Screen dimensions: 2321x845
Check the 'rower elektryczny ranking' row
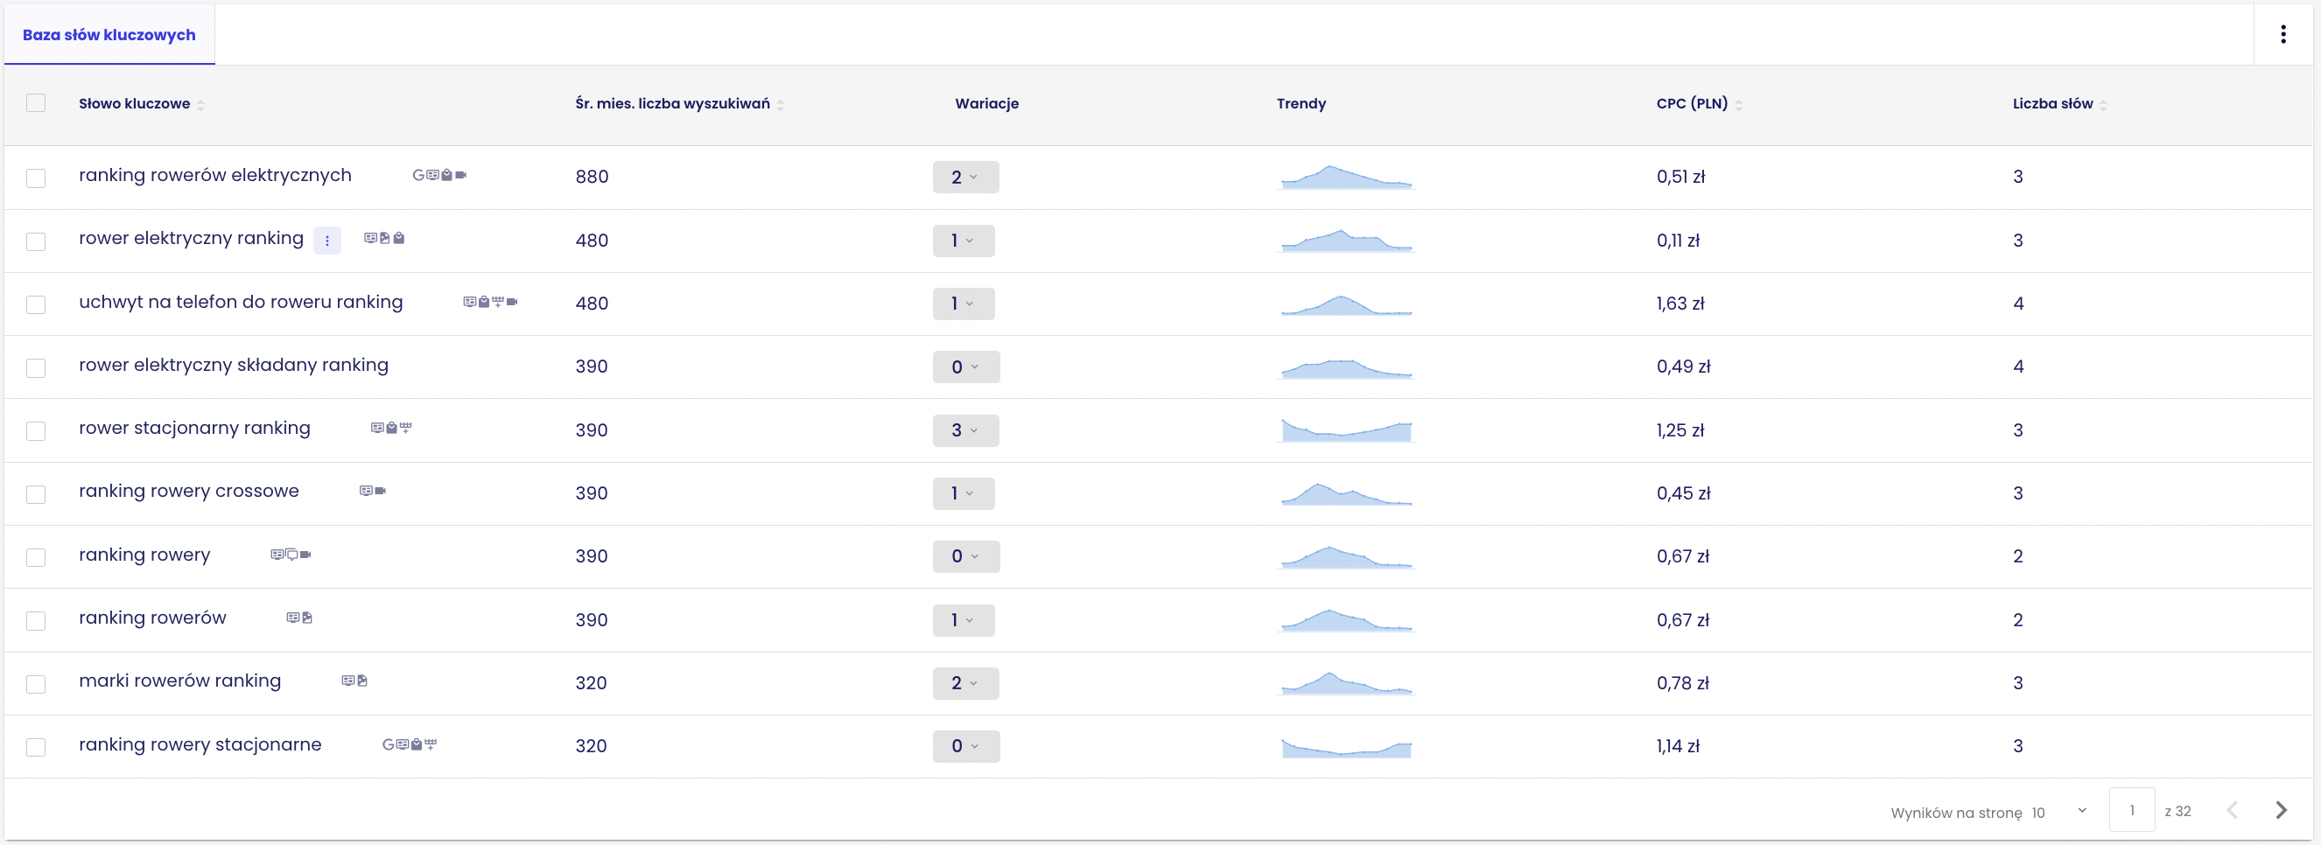(x=36, y=241)
